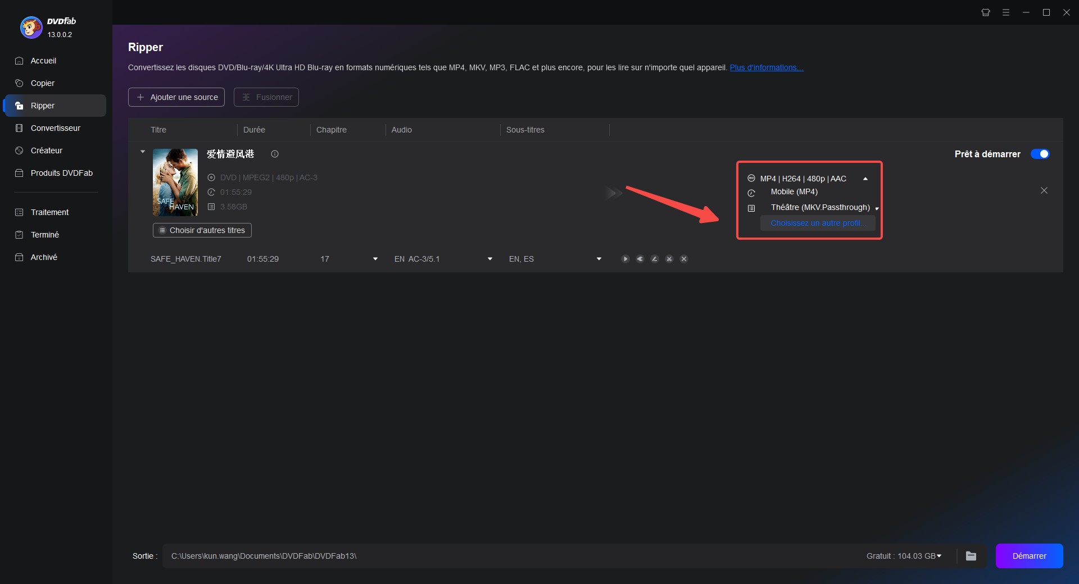Click the Titre column header

tap(158, 130)
